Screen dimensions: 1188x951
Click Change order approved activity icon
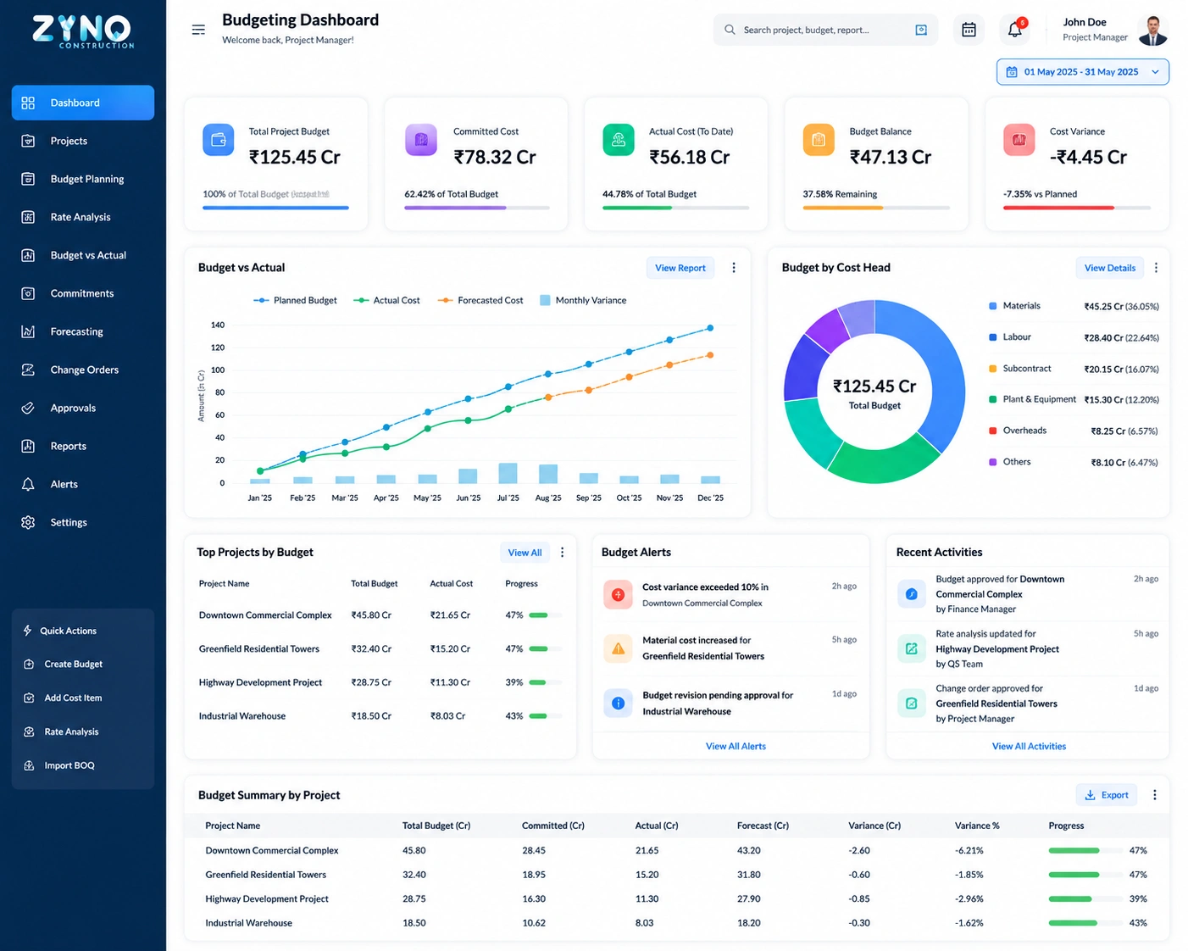tap(912, 703)
